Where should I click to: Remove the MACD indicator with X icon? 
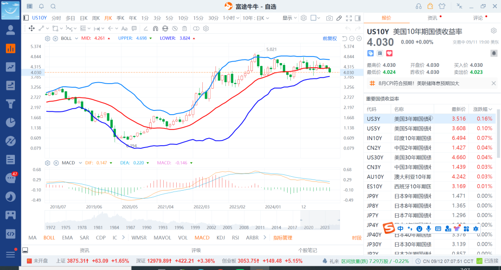coord(56,163)
